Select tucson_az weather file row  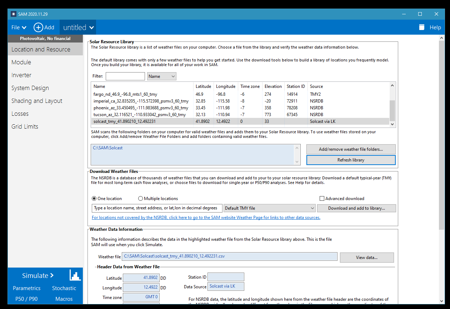click(240, 115)
